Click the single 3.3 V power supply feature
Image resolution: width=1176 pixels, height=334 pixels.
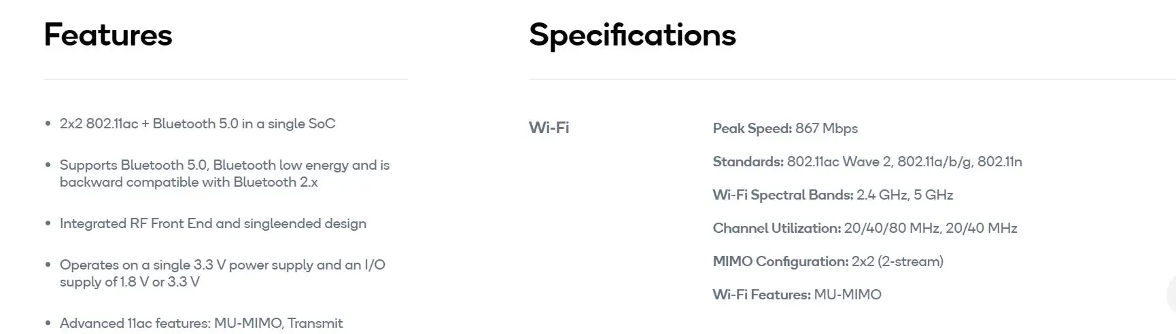click(x=222, y=273)
